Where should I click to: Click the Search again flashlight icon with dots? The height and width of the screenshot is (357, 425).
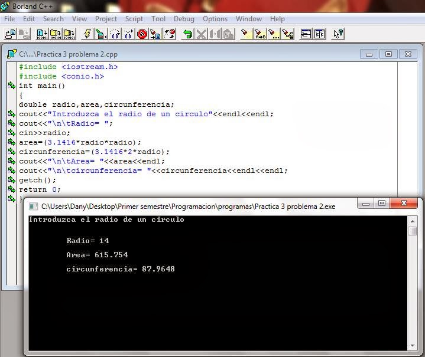point(274,34)
